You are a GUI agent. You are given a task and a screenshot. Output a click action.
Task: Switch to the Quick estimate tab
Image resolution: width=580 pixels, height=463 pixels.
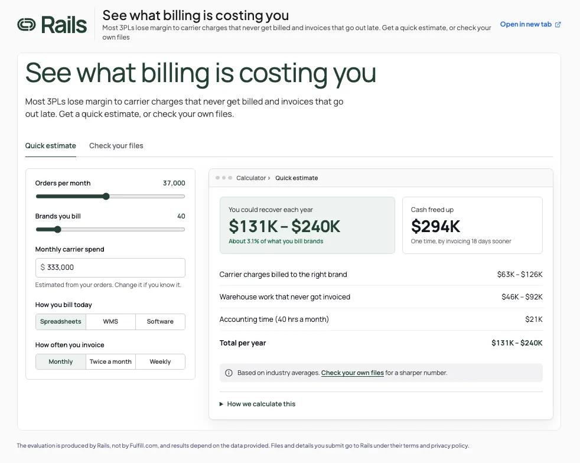(51, 146)
